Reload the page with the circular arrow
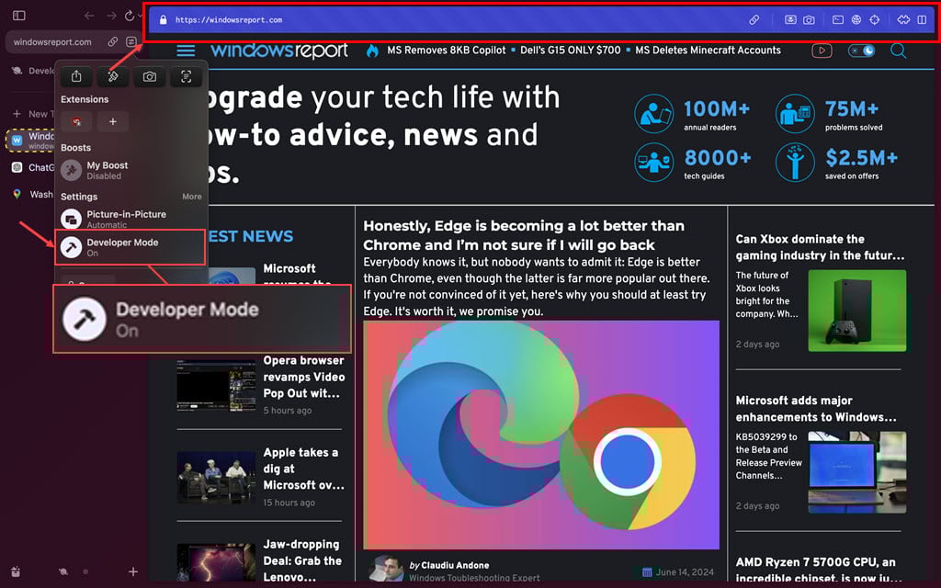 tap(129, 16)
